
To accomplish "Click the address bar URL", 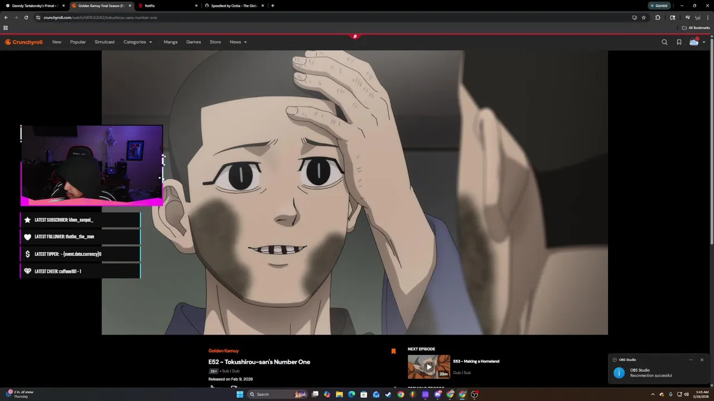I will coord(100,17).
